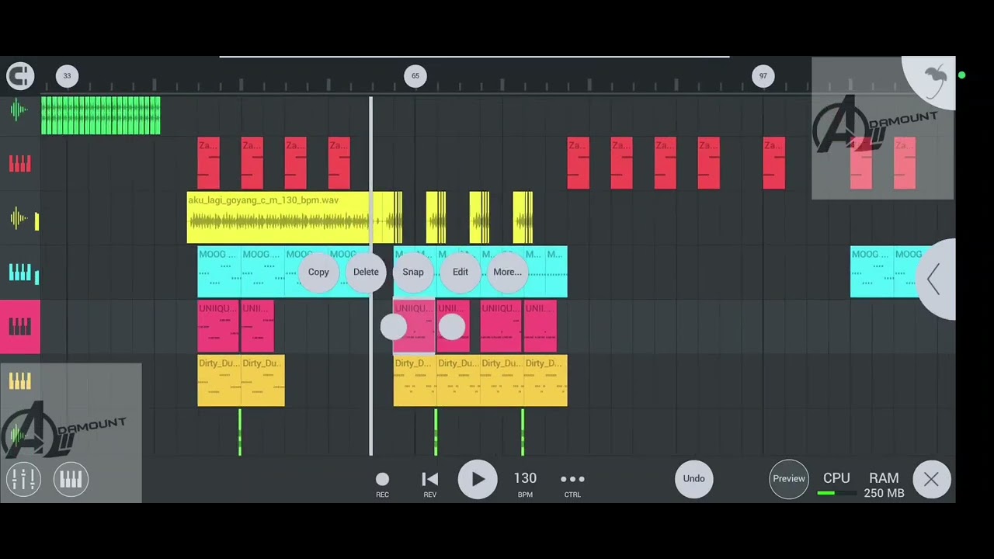Jump to bar 97 marker on ruler
Screen dimensions: 994x559
pos(763,75)
